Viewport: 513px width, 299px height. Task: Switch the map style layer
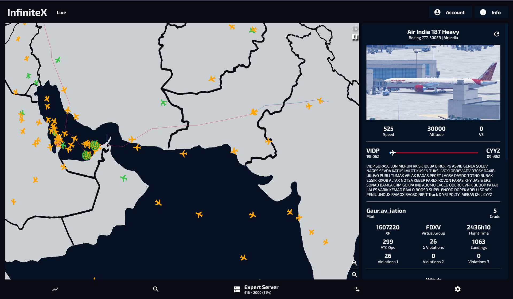[x=355, y=37]
